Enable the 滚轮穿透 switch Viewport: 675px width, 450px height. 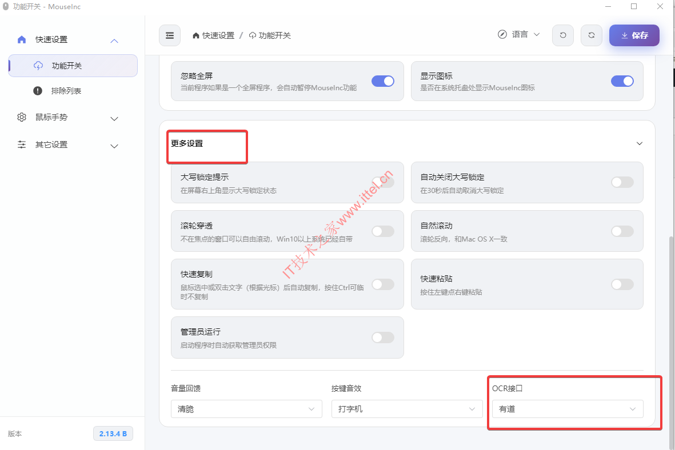tap(383, 231)
